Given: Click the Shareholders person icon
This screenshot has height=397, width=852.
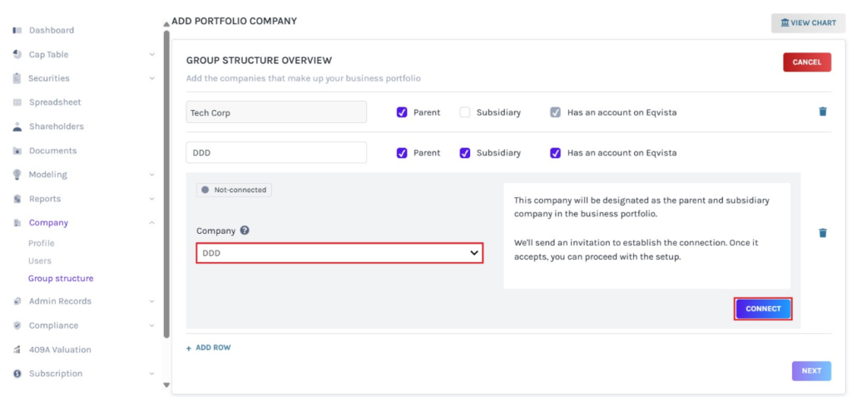Looking at the screenshot, I should point(17,127).
